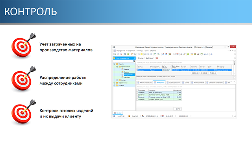The width and height of the screenshot is (252, 141).
Task: Click the yellow note icon in the toolbar
Action: pyautogui.click(x=142, y=54)
